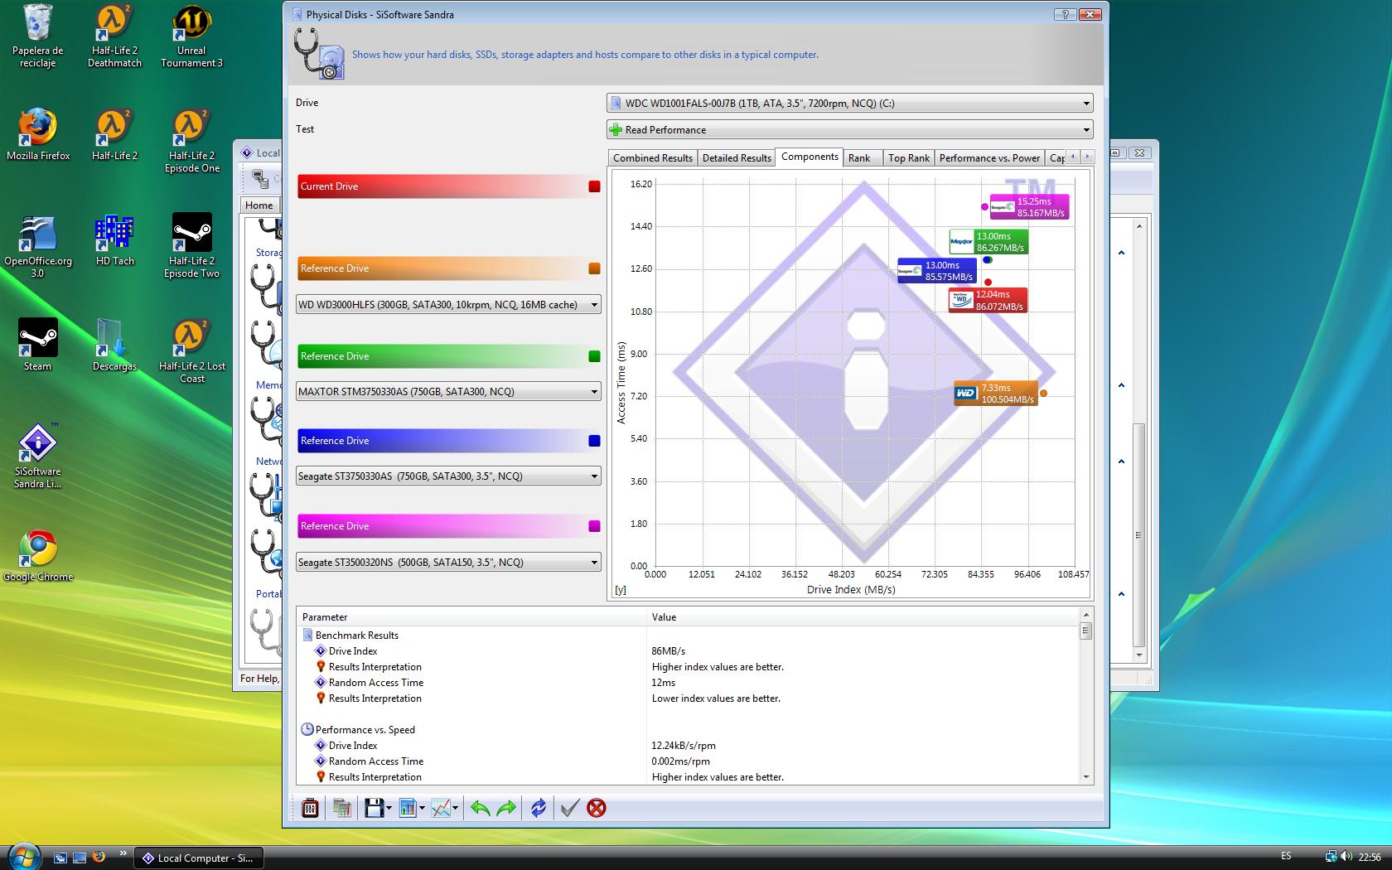Open the Steam desktop icon
1392x870 pixels.
click(38, 345)
